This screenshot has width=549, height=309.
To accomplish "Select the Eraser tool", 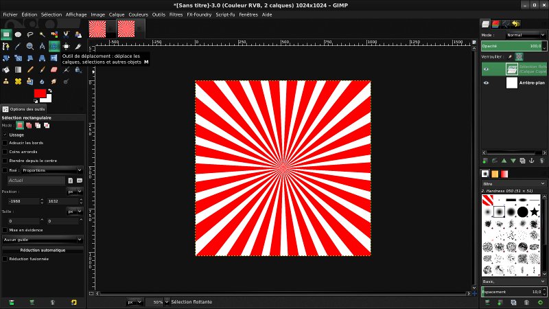I will pyautogui.click(x=54, y=70).
